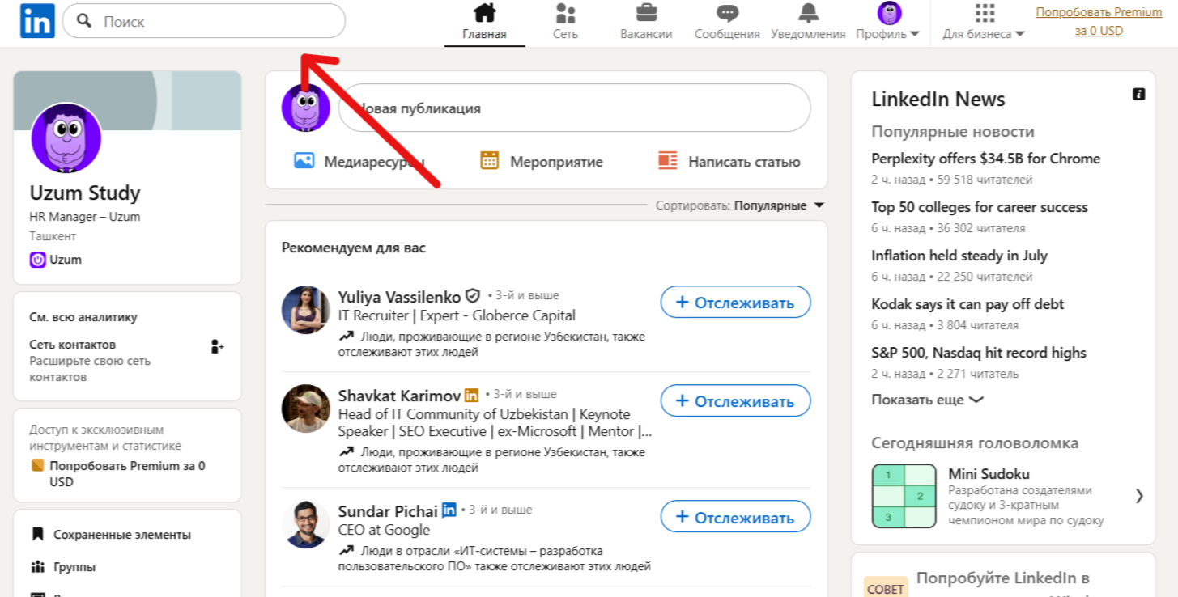Click the avatar beside the new post field
The image size is (1178, 597).
pos(306,108)
